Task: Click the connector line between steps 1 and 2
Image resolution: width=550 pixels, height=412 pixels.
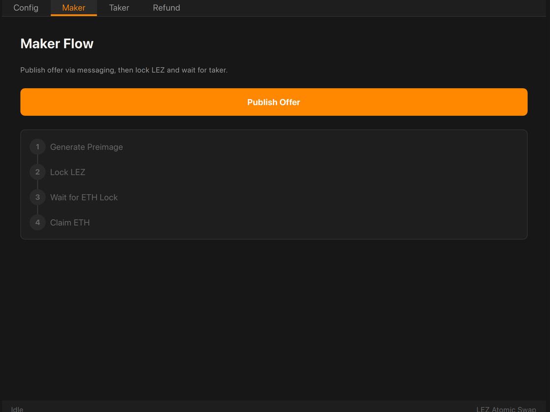Action: (37, 159)
